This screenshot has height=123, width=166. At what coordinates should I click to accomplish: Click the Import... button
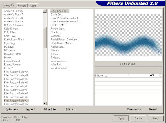(x=32, y=109)
